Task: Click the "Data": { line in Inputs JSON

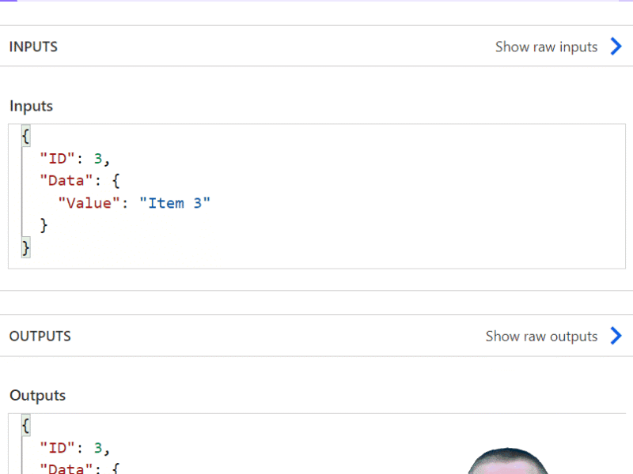Action: pyautogui.click(x=80, y=181)
